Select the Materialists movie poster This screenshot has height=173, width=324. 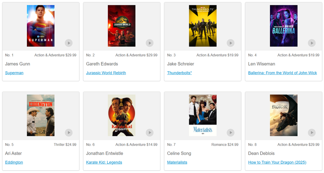203,115
